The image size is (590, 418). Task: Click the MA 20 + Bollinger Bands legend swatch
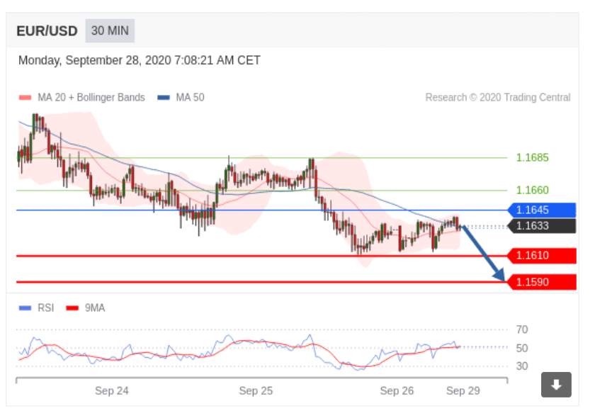pyautogui.click(x=25, y=98)
